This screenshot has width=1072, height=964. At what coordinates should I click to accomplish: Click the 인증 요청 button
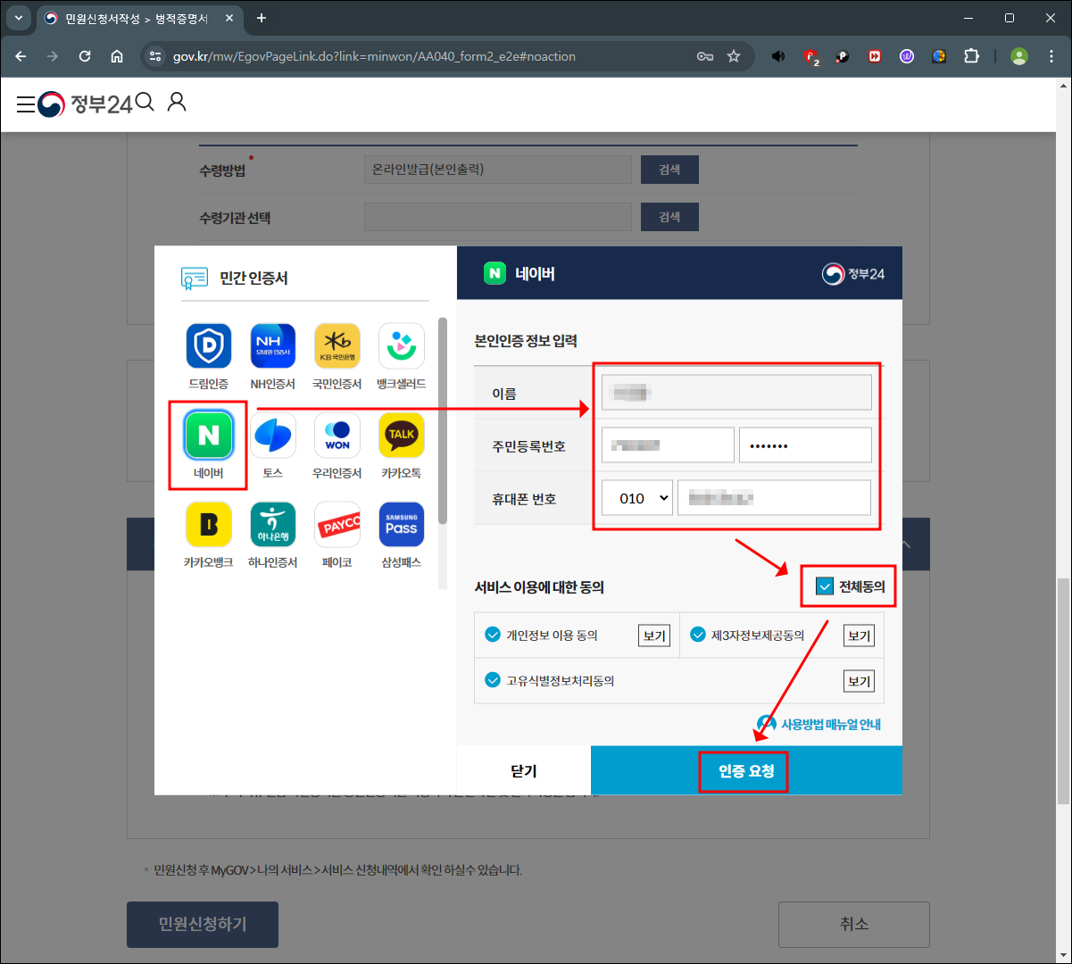(x=746, y=770)
